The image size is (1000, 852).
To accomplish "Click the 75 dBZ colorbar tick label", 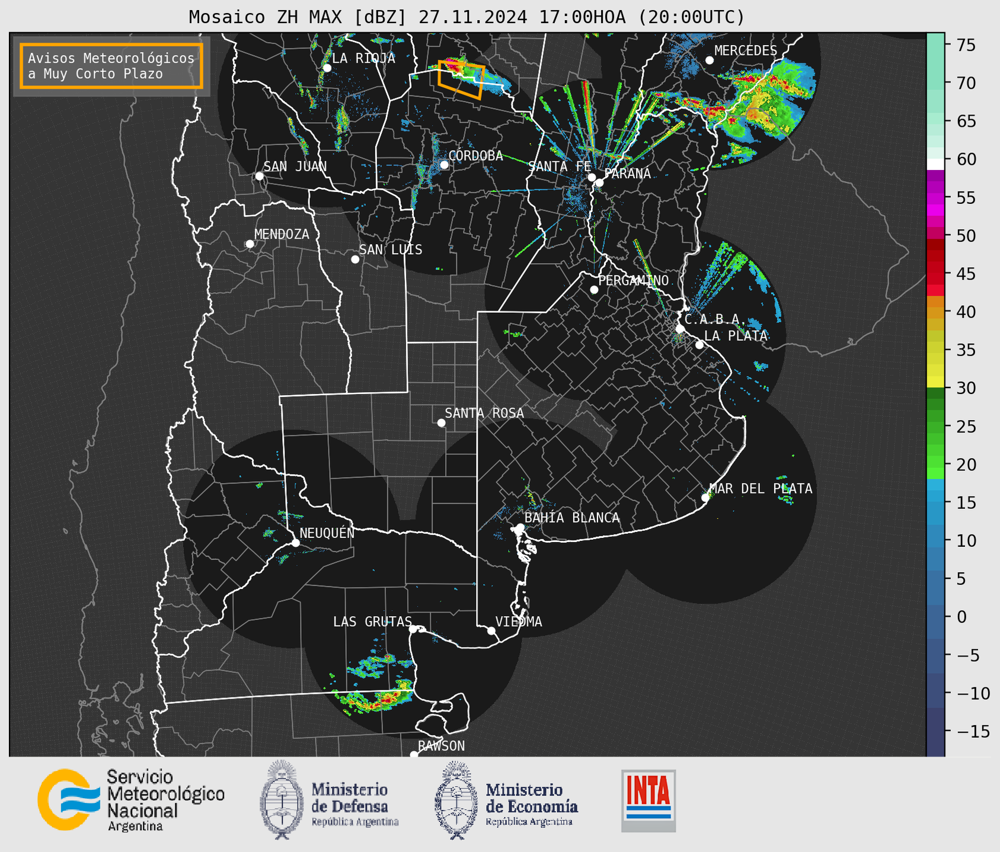I will (x=965, y=45).
